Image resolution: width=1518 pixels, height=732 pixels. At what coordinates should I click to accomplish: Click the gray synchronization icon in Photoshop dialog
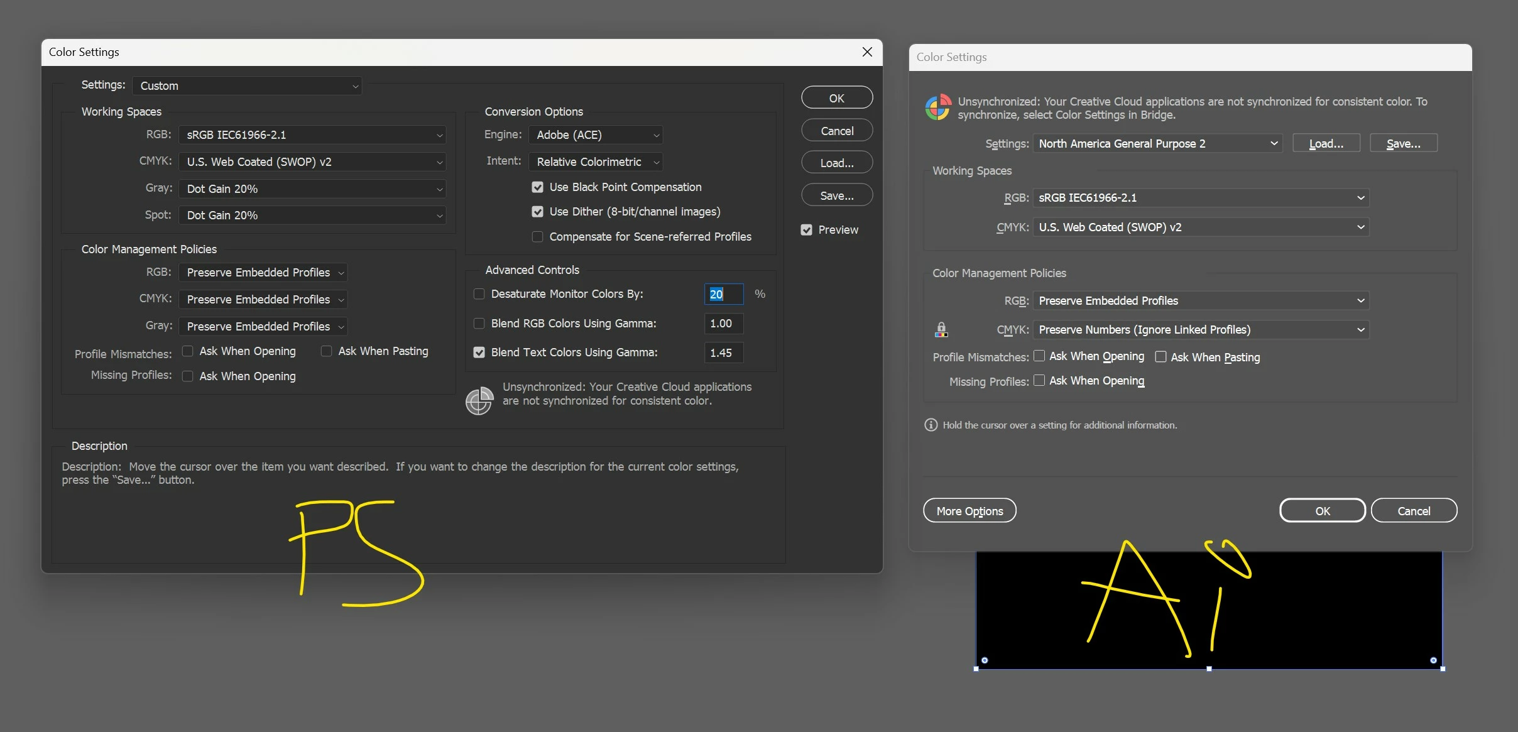(x=479, y=401)
